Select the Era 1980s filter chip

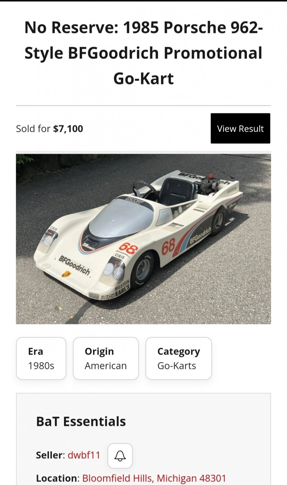pyautogui.click(x=41, y=358)
